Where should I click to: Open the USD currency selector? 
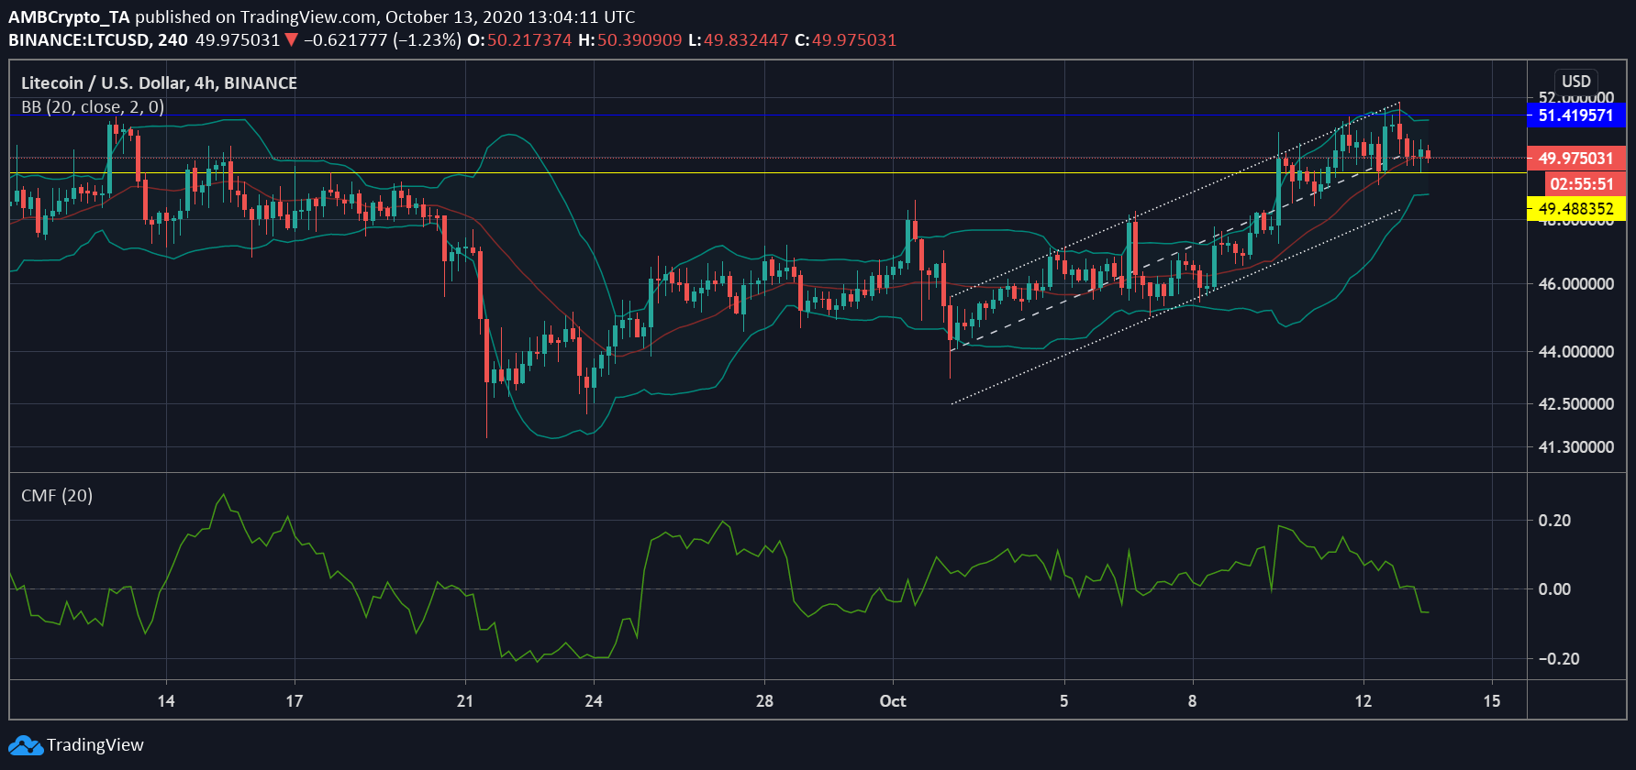point(1575,82)
